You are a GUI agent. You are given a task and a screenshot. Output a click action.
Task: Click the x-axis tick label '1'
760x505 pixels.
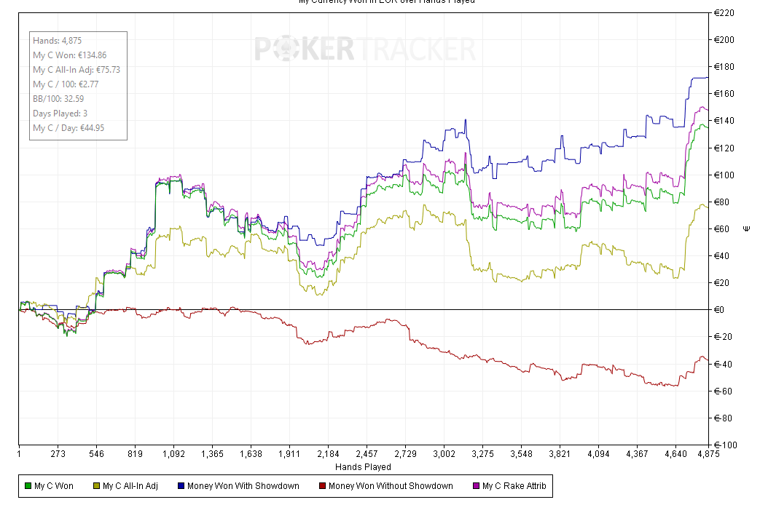click(x=19, y=454)
